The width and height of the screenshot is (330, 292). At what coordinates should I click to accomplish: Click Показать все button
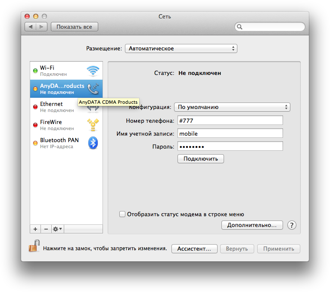(74, 27)
